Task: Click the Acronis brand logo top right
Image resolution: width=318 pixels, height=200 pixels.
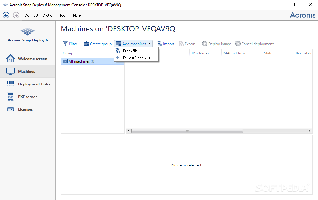Action: tap(302, 15)
